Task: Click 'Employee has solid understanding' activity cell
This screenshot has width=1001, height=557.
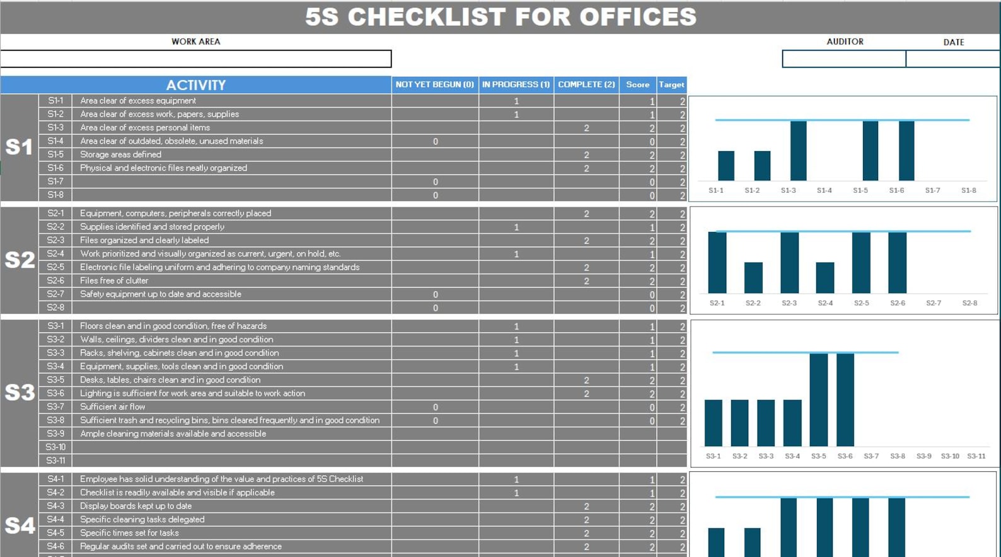Action: (x=231, y=479)
